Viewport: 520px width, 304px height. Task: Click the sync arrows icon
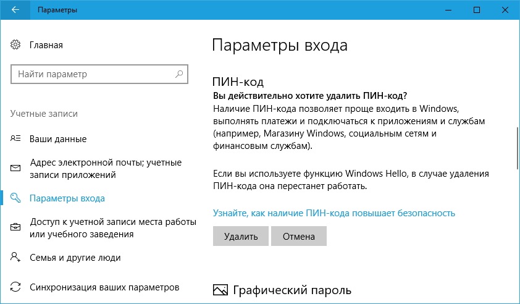point(15,287)
